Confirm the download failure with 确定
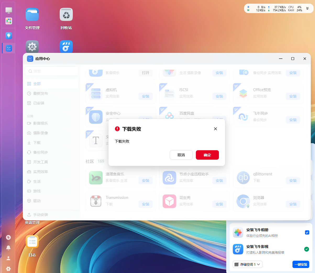Screen dimensions: 315x273 click(207, 155)
